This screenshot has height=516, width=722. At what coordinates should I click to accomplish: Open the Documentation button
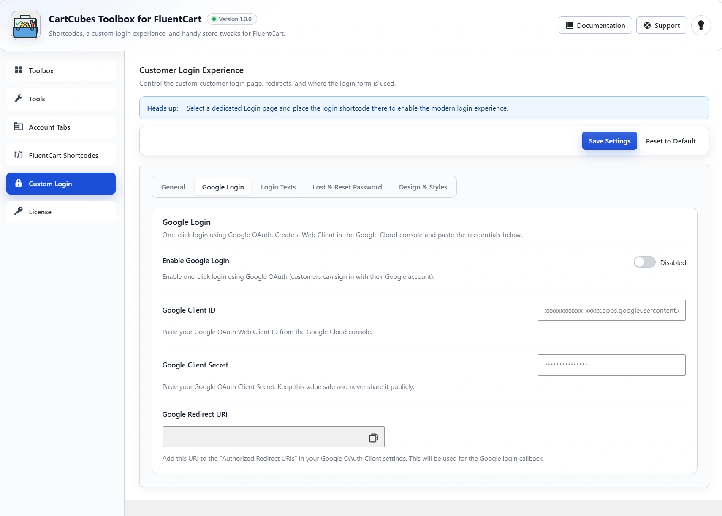click(x=595, y=25)
